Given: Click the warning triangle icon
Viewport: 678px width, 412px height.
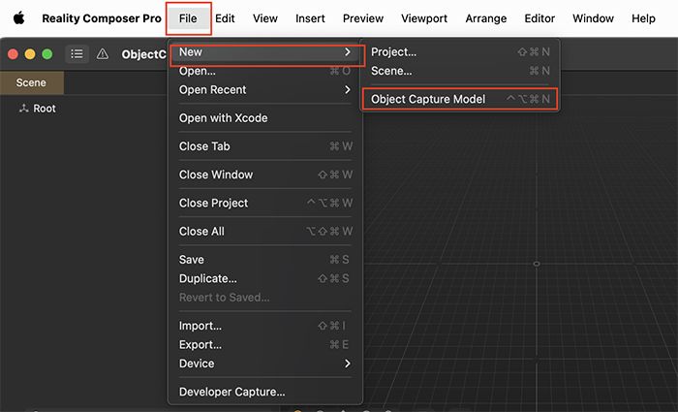Looking at the screenshot, I should coord(103,53).
